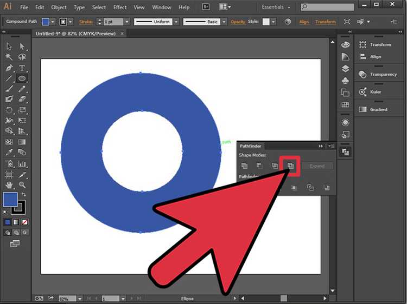
Task: Open the Window menu
Action: point(162,7)
